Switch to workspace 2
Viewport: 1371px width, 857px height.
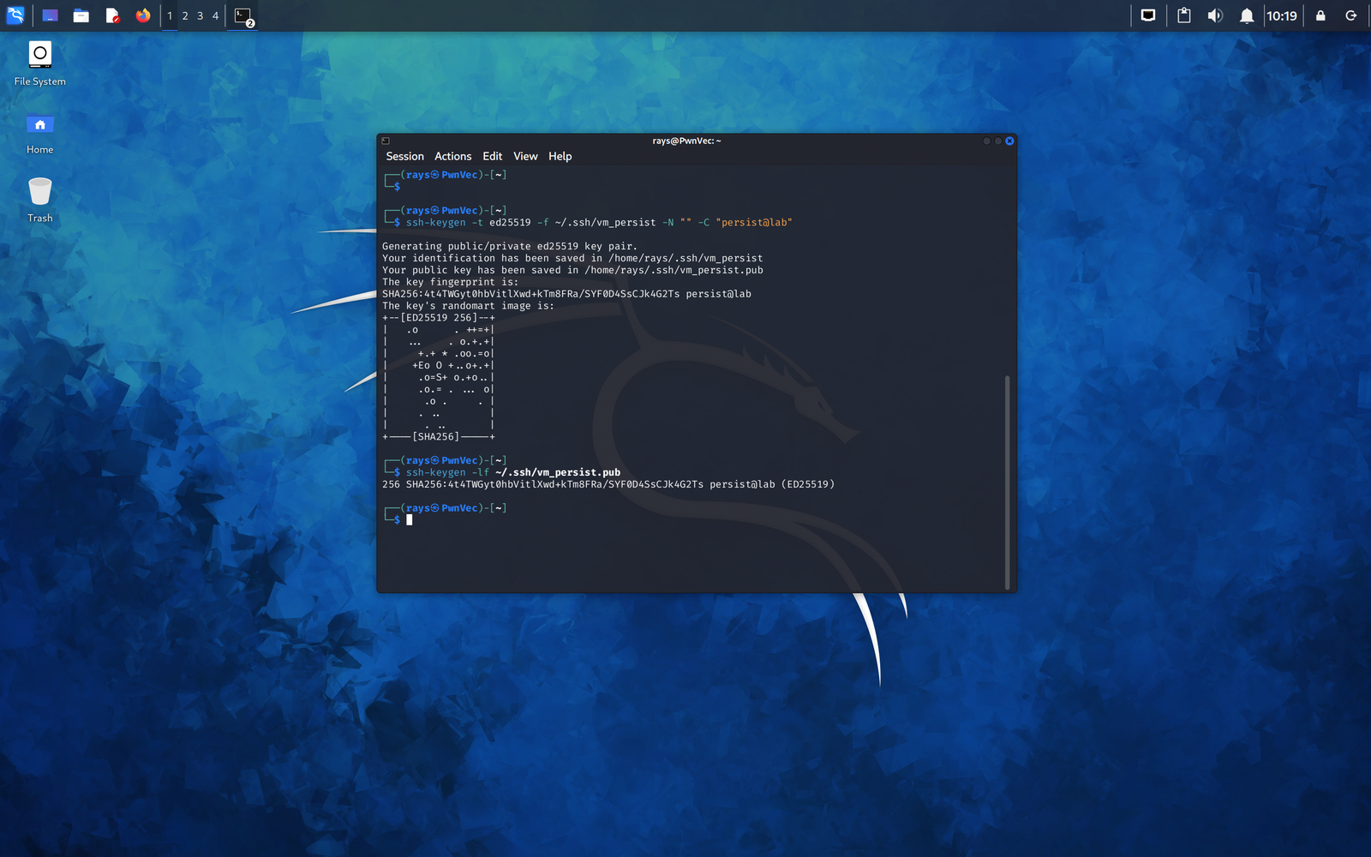(x=185, y=15)
